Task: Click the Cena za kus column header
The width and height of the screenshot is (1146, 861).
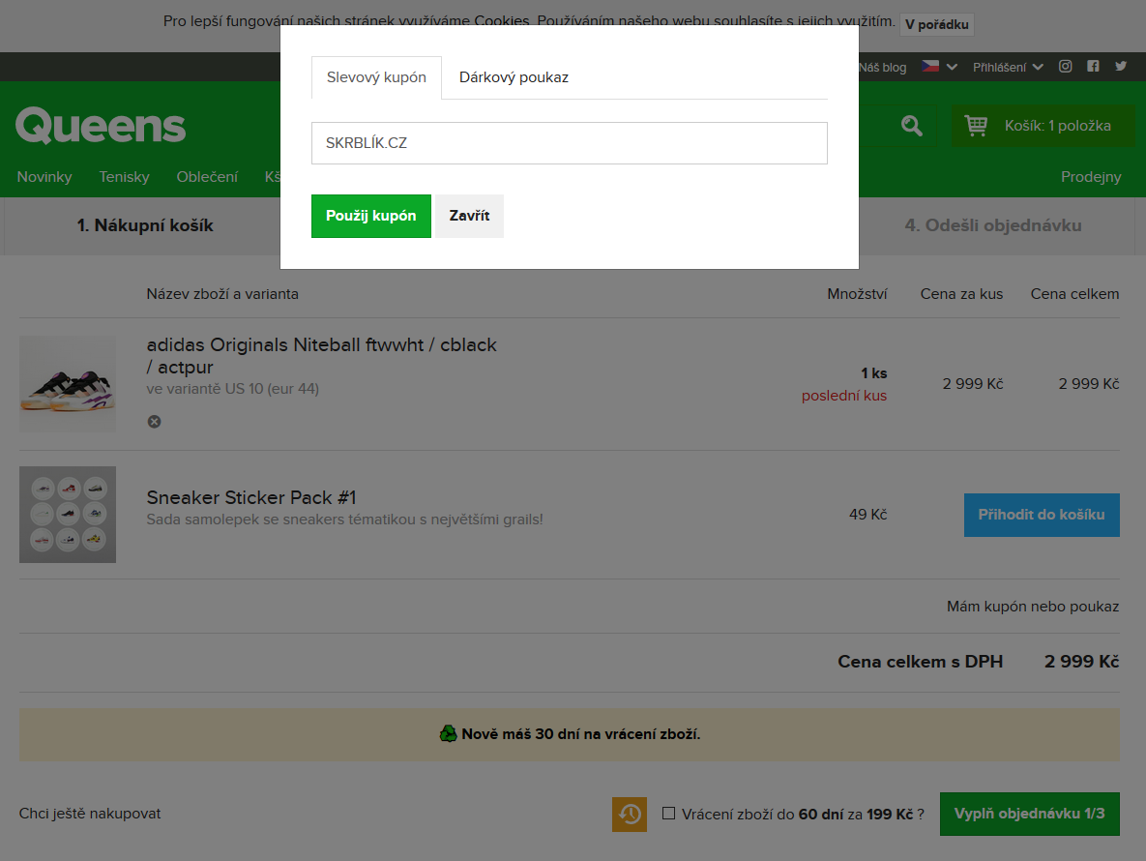Action: 961,294
